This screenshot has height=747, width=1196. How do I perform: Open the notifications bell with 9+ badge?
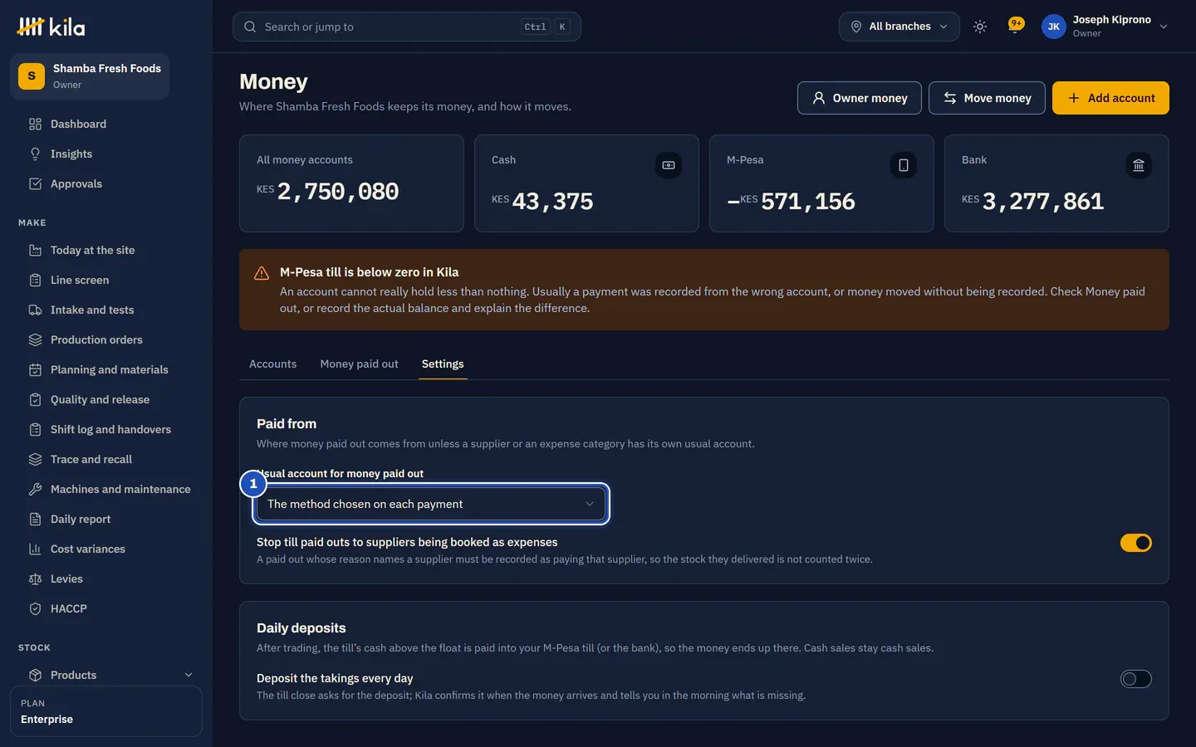[x=1015, y=26]
